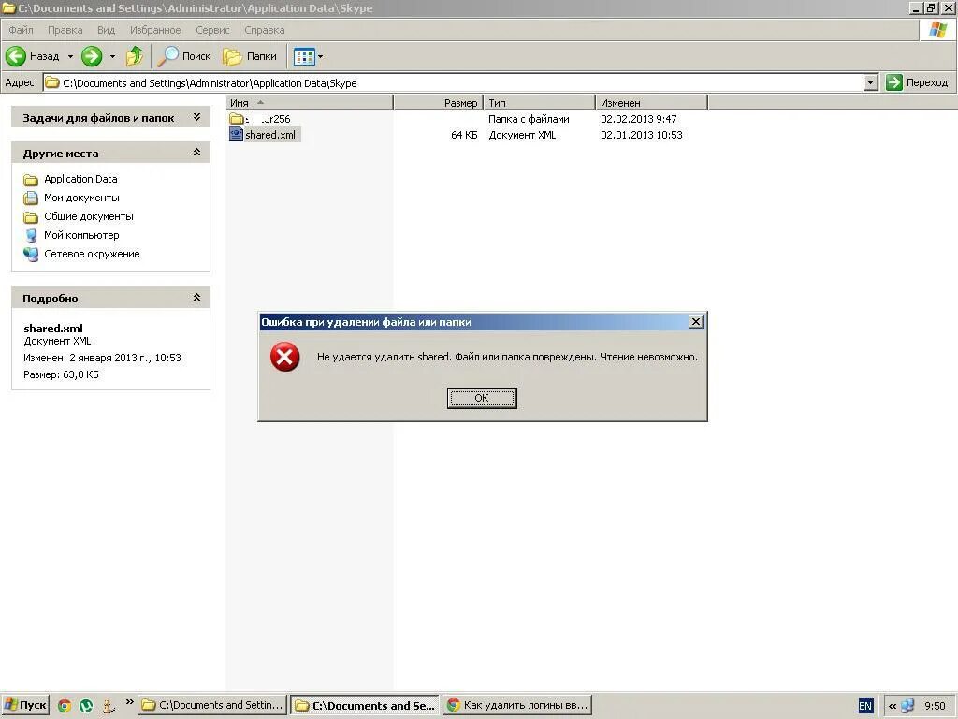Open the address bar dropdown
The image size is (958, 719).
(x=871, y=82)
